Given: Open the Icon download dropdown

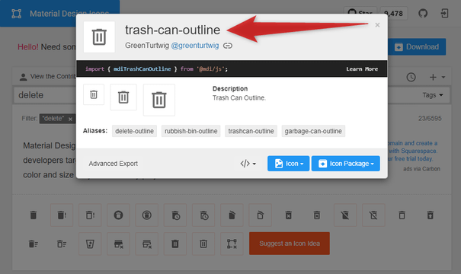Looking at the screenshot, I should click(289, 164).
